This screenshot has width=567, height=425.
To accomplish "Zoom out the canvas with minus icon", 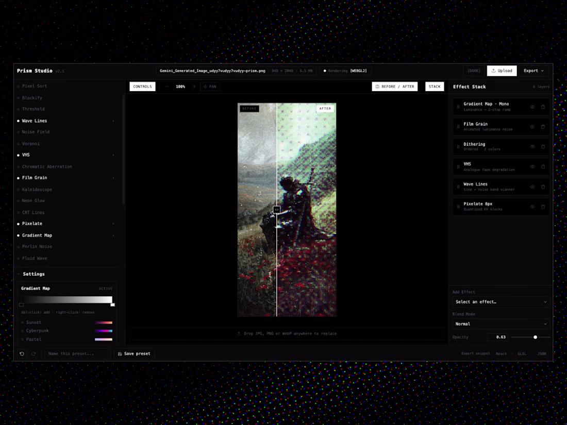I will (166, 87).
